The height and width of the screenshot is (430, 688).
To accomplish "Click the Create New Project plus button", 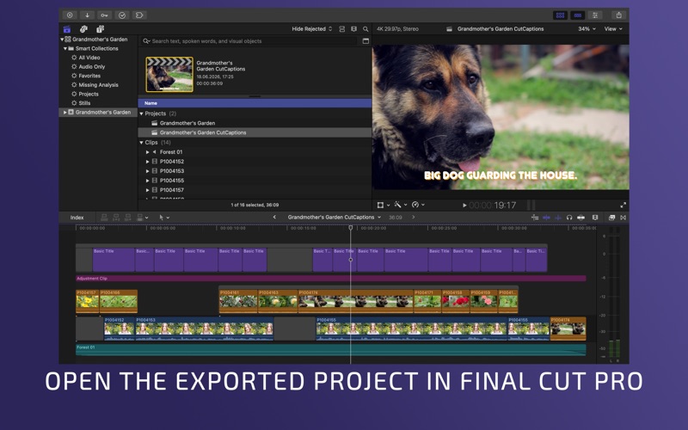I will [70, 15].
